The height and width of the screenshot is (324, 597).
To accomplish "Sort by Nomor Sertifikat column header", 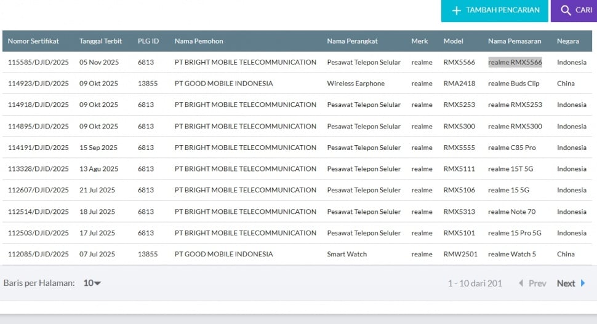I will tap(33, 41).
